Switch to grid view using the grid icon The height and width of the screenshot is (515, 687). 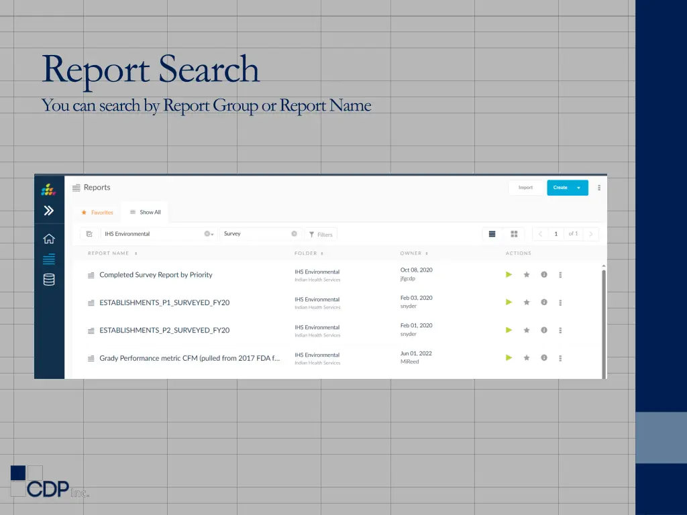point(514,233)
